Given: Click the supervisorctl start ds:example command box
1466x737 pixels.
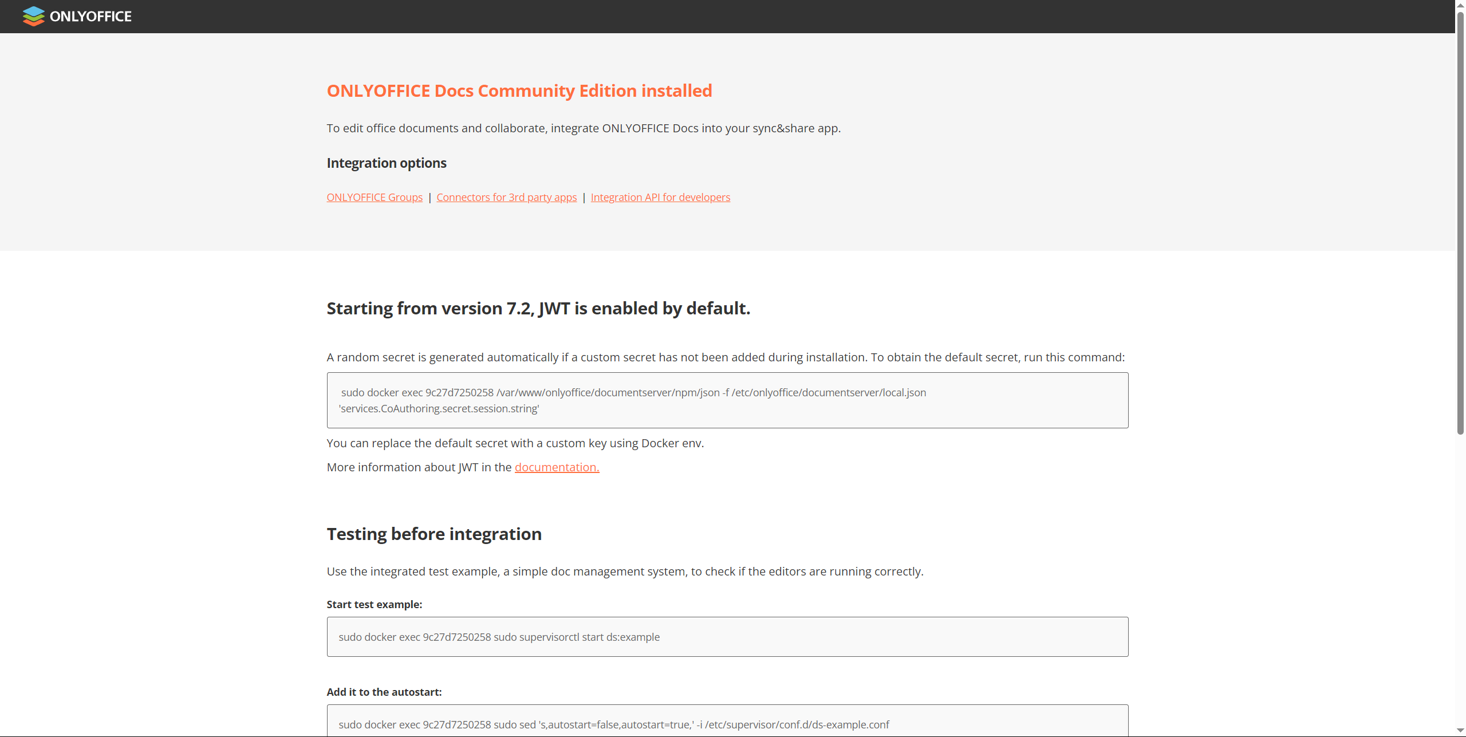Looking at the screenshot, I should click(x=727, y=637).
